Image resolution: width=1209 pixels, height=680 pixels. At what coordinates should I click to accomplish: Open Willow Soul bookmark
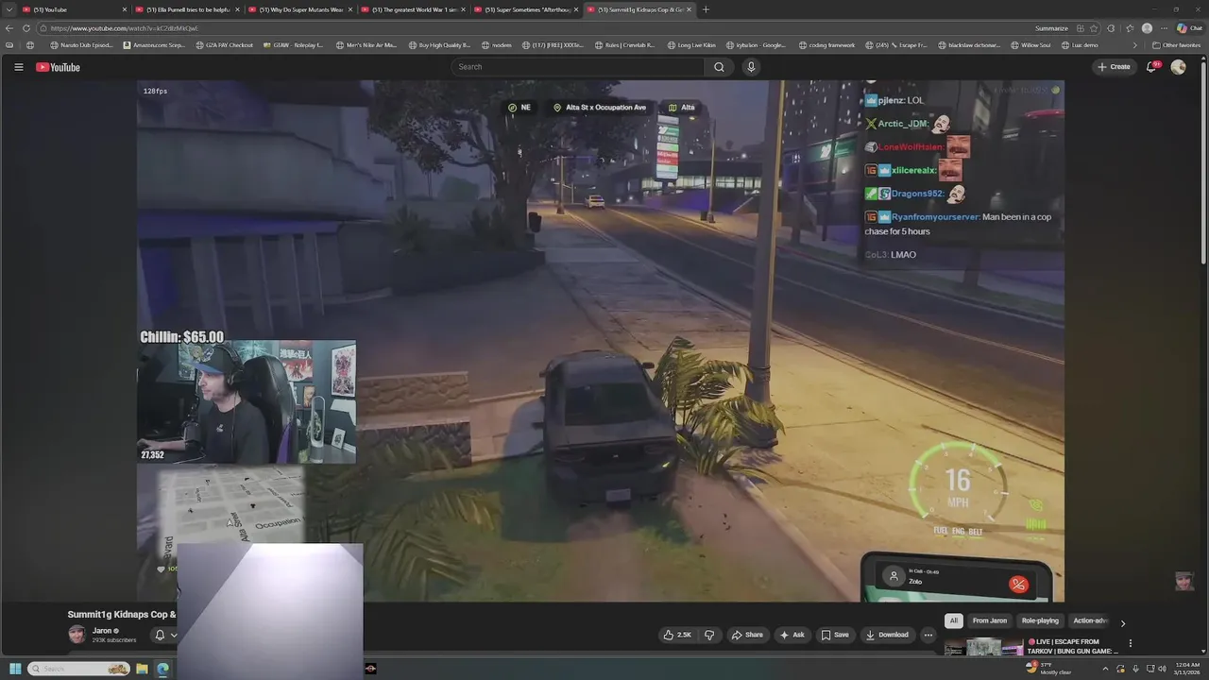pyautogui.click(x=1030, y=45)
